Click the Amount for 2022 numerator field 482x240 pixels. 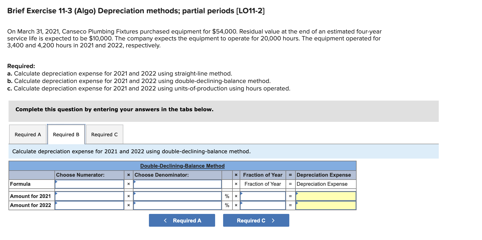tap(89, 205)
